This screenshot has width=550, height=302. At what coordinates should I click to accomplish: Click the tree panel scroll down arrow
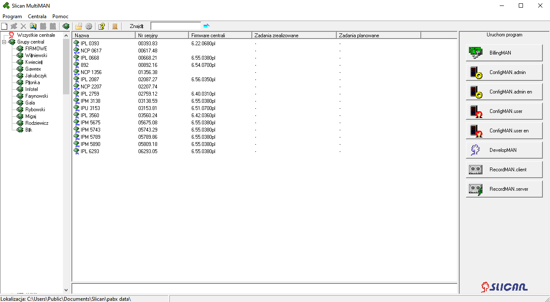coord(66,290)
